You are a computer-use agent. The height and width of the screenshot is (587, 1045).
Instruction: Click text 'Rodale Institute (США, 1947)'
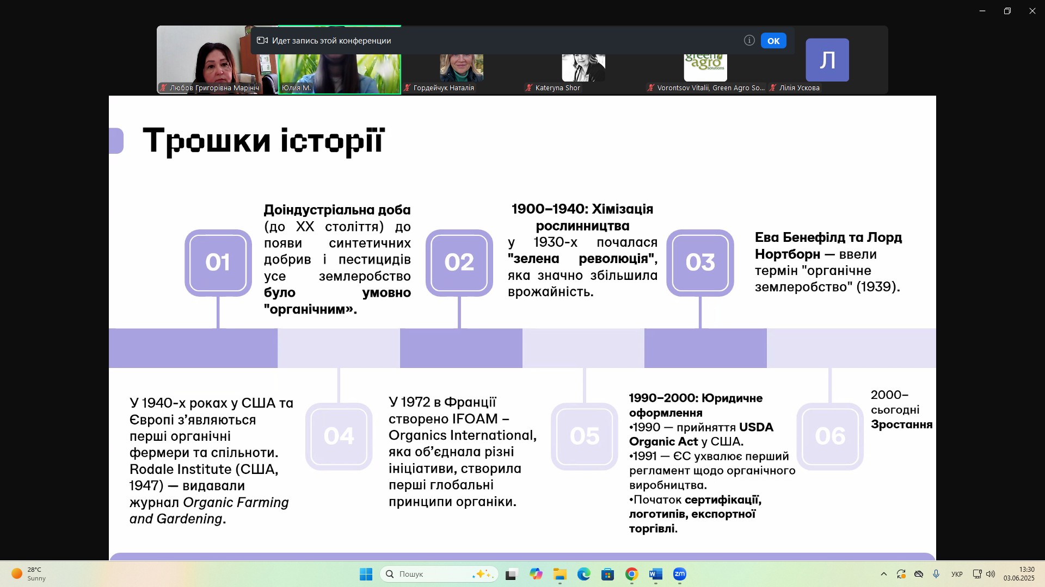coord(204,477)
